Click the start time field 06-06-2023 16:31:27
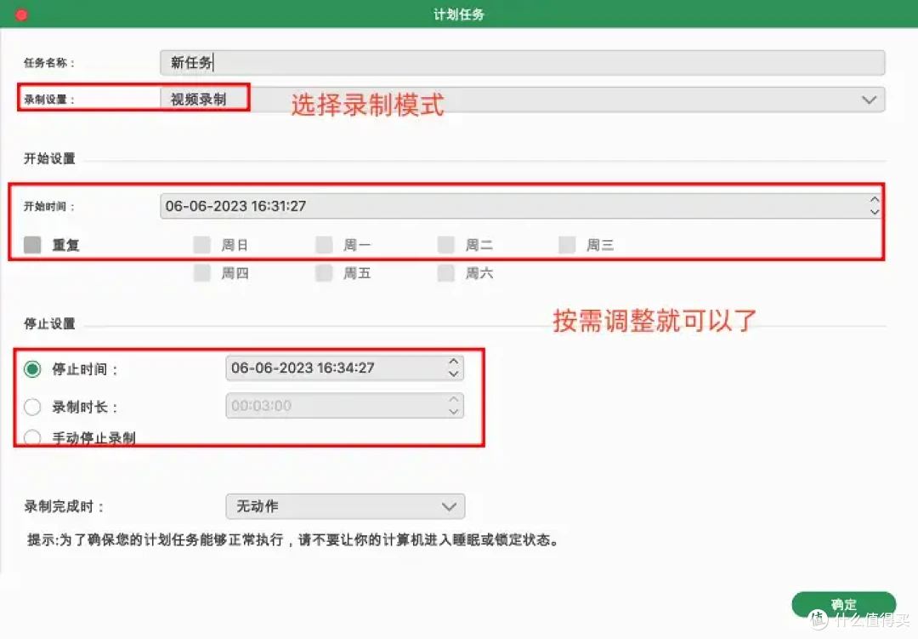The width and height of the screenshot is (918, 639). pos(520,207)
